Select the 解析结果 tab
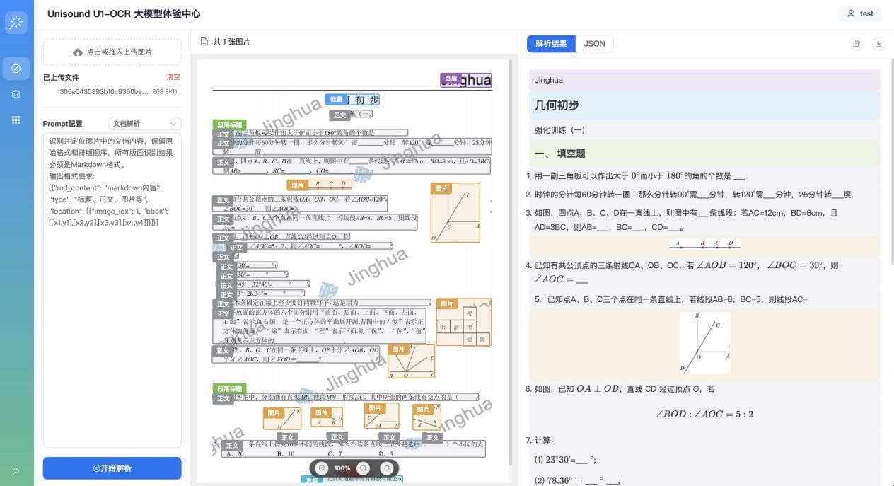This screenshot has width=894, height=486. [551, 43]
